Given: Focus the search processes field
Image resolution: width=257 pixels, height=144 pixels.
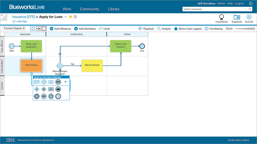Looking at the screenshot, I should click(x=216, y=9).
